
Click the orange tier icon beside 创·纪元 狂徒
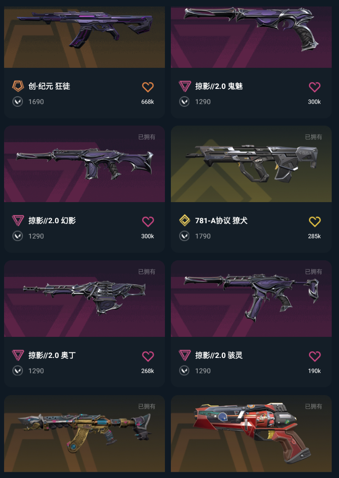pos(18,86)
